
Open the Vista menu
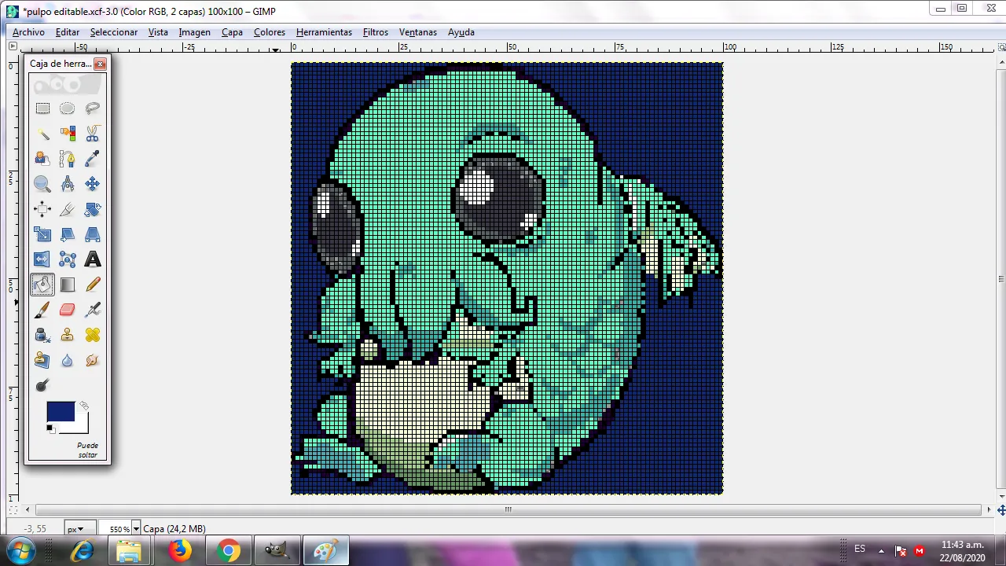[158, 32]
